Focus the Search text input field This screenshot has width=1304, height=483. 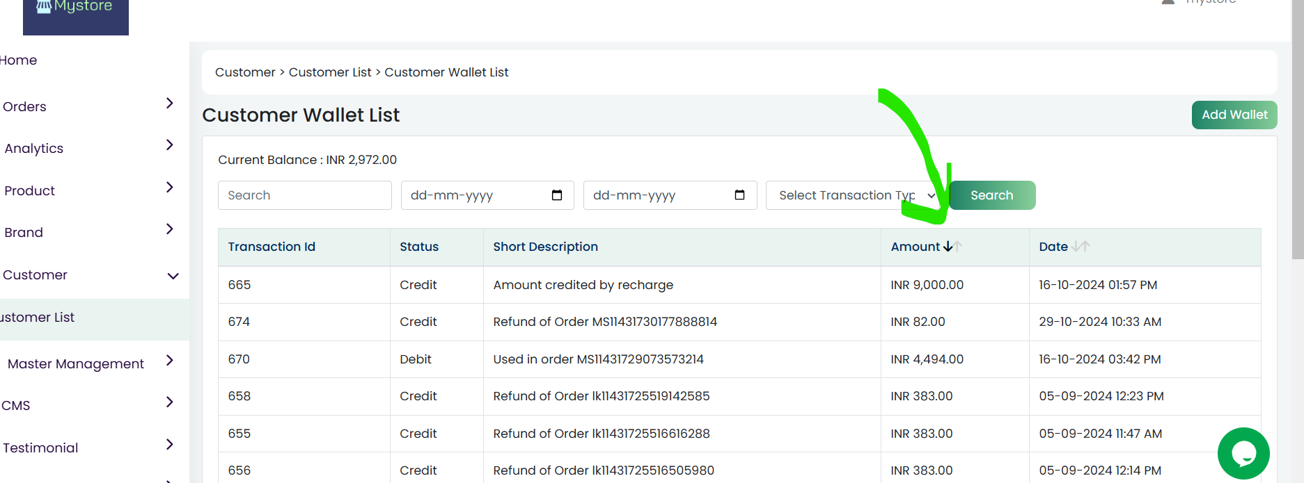tap(305, 195)
